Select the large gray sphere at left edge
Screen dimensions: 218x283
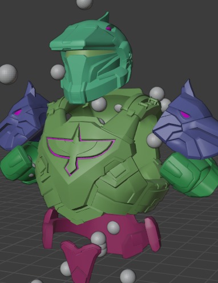coord(7,74)
